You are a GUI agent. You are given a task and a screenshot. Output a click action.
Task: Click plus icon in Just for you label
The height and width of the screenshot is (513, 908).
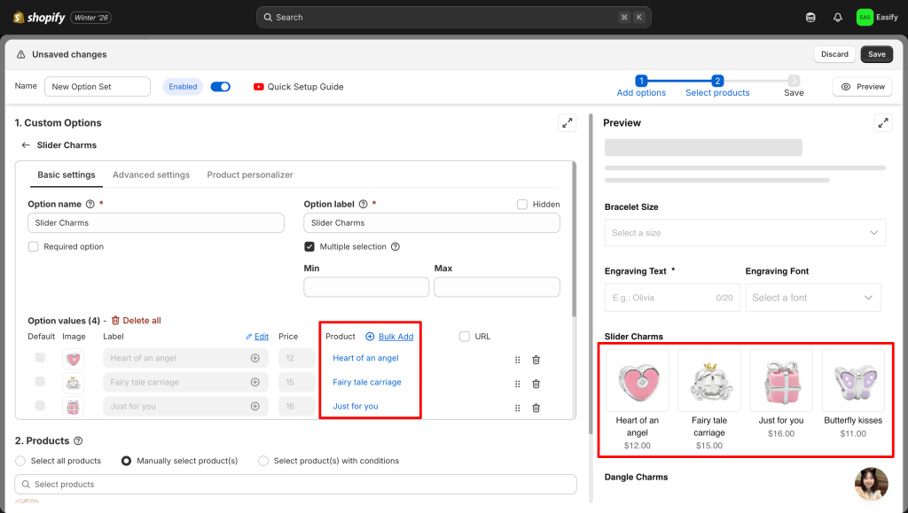(255, 407)
